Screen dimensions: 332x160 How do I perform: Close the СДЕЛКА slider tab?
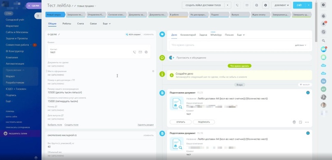29,6
